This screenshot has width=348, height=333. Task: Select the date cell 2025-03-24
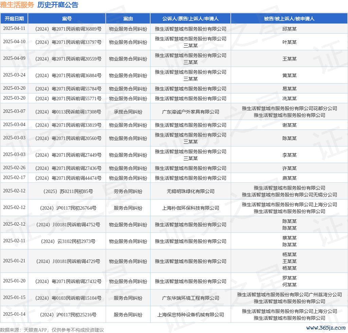pos(14,75)
